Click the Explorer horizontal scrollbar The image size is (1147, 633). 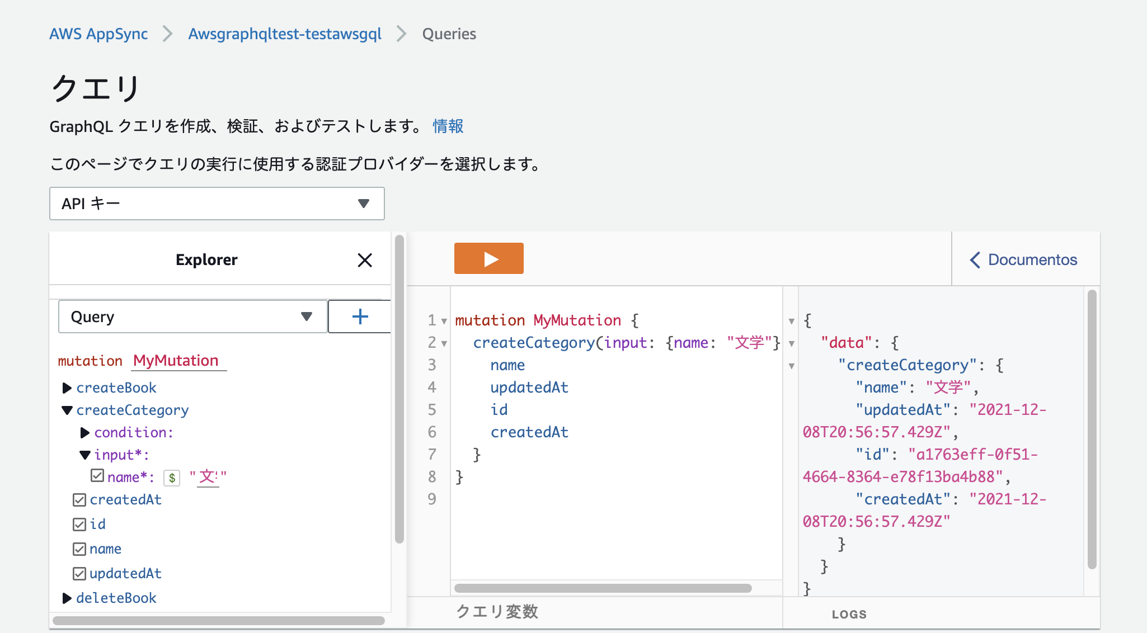[218, 620]
